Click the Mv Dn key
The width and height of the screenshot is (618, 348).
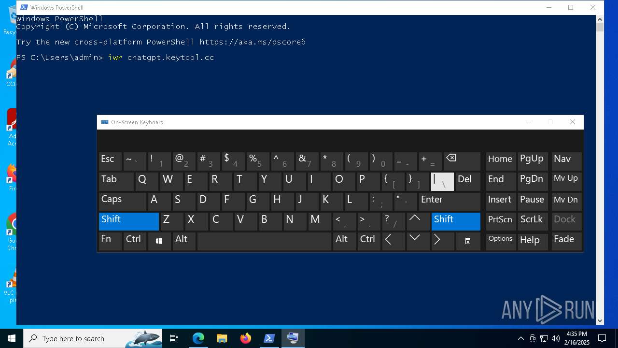pyautogui.click(x=566, y=201)
